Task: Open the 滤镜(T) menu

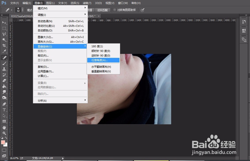Action: (87, 3)
